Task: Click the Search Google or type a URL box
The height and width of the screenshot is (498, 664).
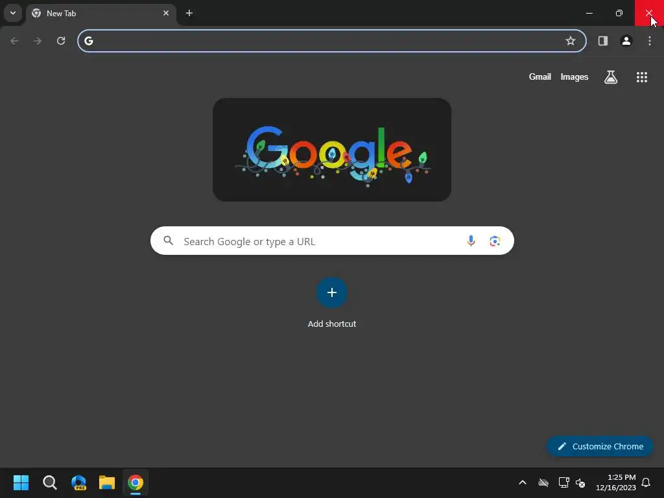Action: pyautogui.click(x=332, y=241)
